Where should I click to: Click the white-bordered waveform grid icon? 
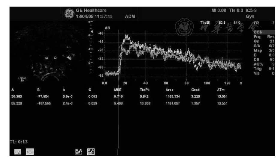coord(91,152)
